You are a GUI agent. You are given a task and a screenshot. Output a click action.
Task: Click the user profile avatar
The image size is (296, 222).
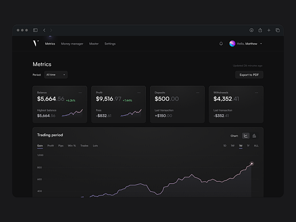coord(232,44)
